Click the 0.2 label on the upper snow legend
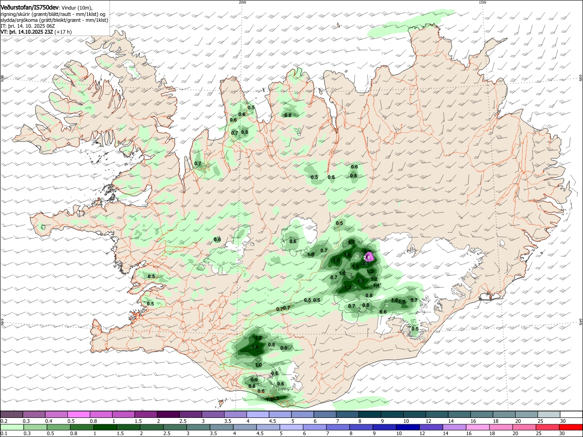Image resolution: width=583 pixels, height=437 pixels. click(4, 421)
